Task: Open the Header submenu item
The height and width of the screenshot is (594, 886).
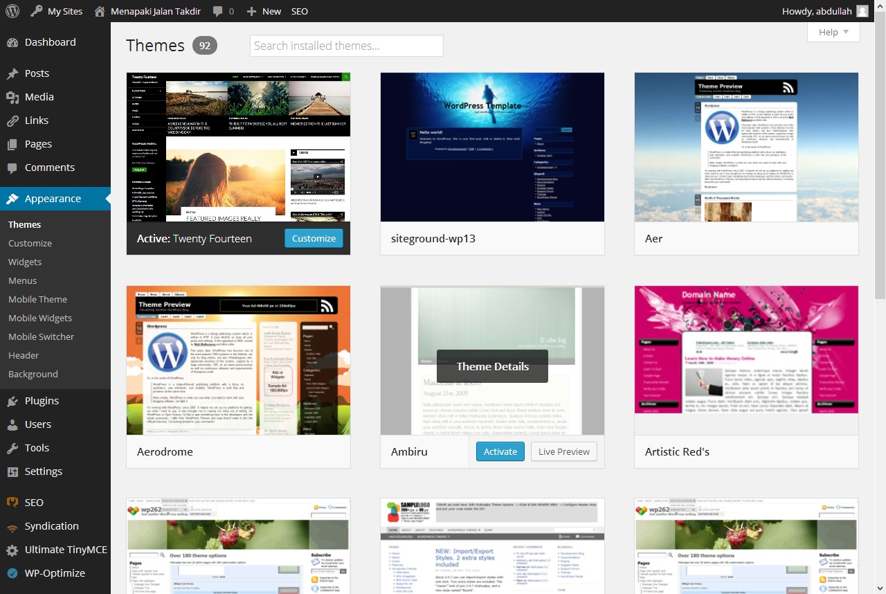Action: (x=24, y=355)
